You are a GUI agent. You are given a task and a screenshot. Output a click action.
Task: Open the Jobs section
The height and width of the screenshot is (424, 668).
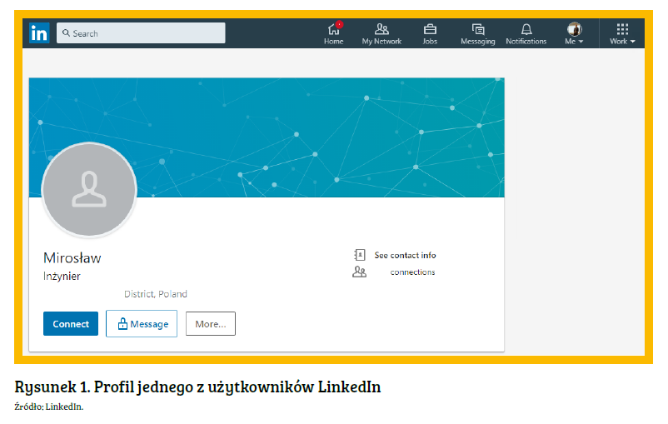coord(430,33)
